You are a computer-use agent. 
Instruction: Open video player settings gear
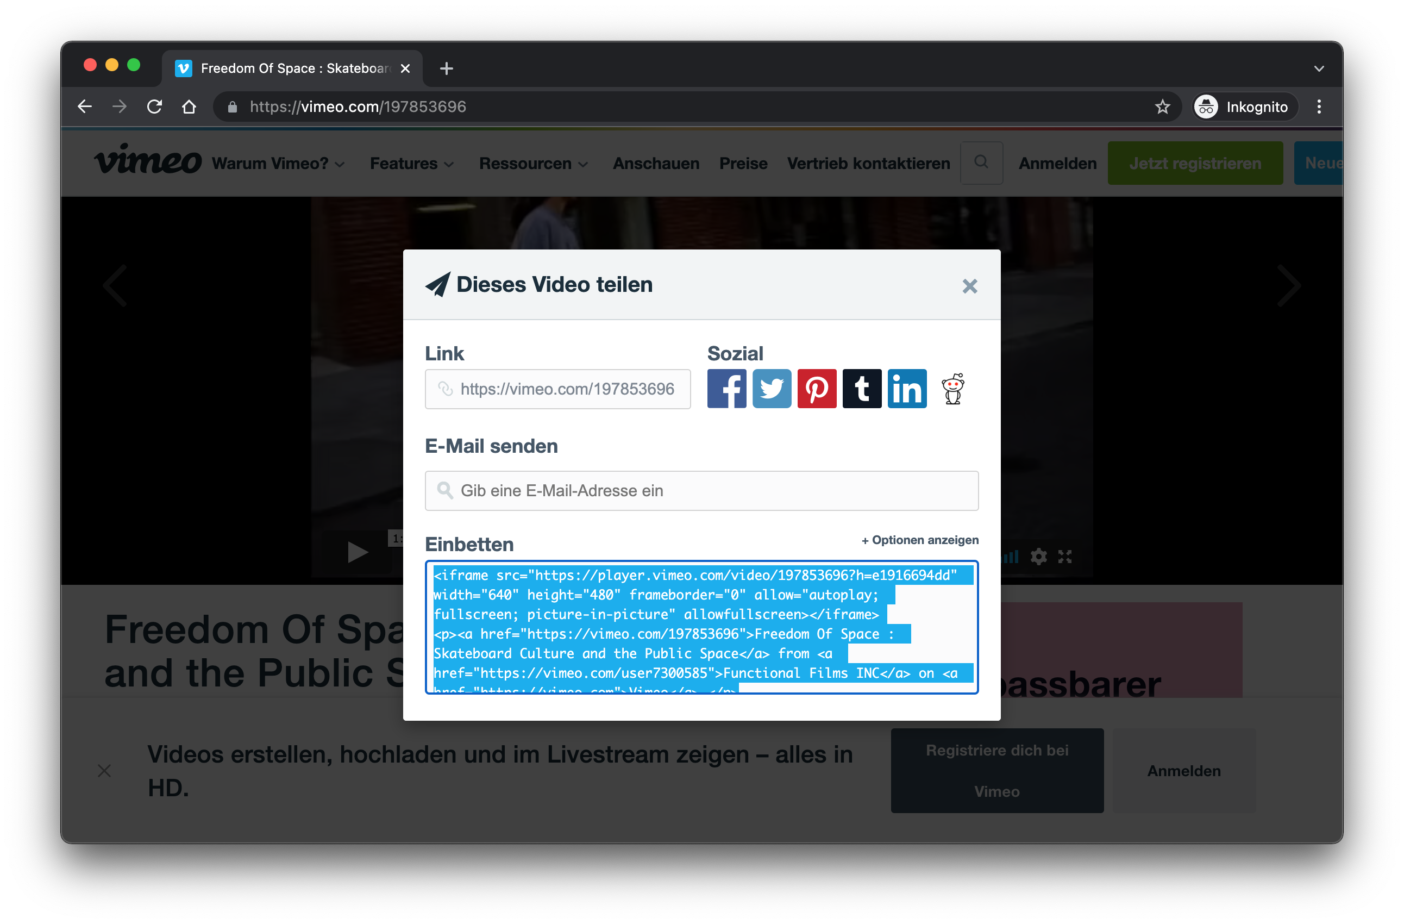click(x=1038, y=556)
